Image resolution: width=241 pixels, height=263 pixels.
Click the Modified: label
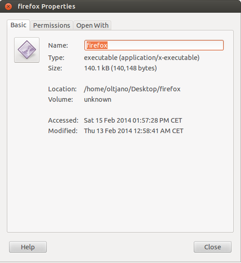pyautogui.click(x=63, y=131)
